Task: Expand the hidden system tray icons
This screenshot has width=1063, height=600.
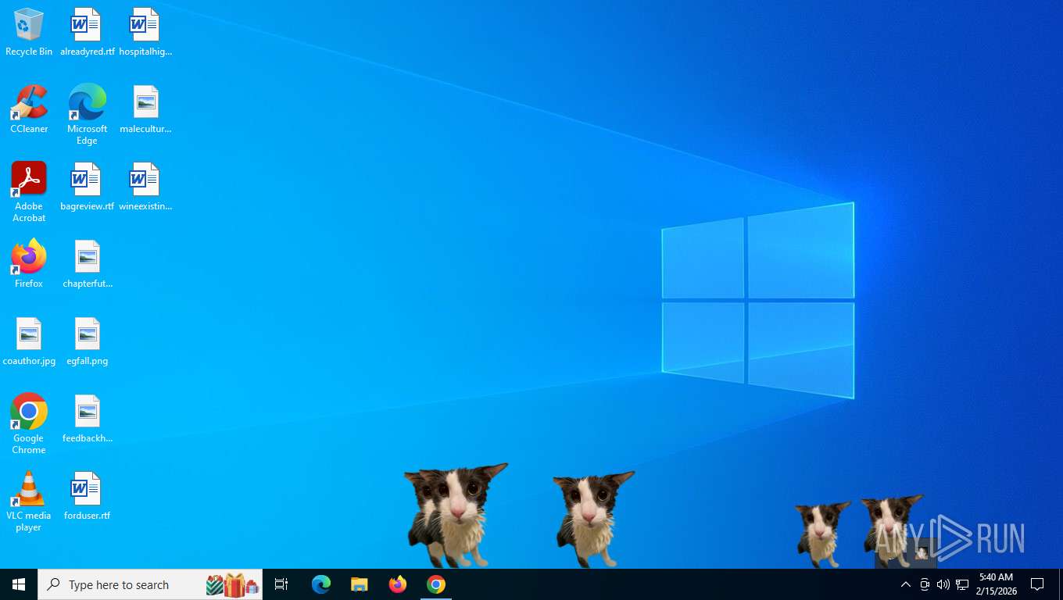Action: [x=906, y=584]
